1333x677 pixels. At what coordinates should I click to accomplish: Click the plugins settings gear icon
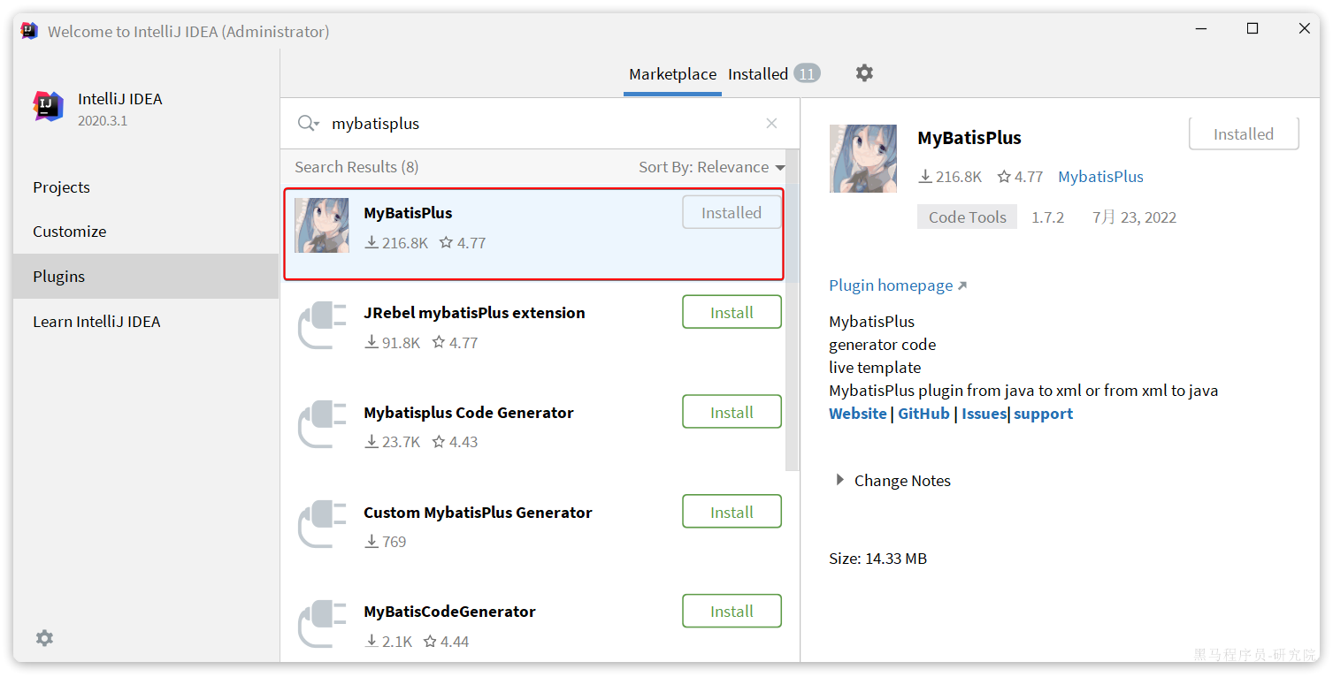click(864, 73)
